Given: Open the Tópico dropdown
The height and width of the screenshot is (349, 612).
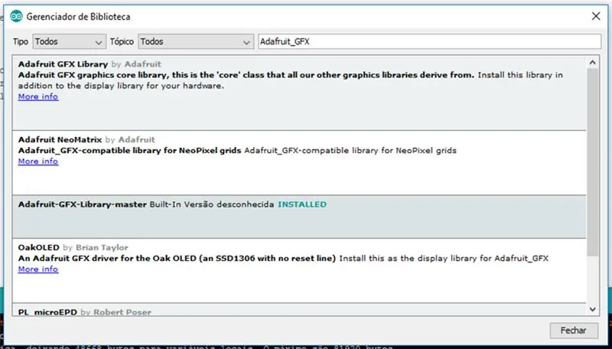Looking at the screenshot, I should (x=195, y=41).
